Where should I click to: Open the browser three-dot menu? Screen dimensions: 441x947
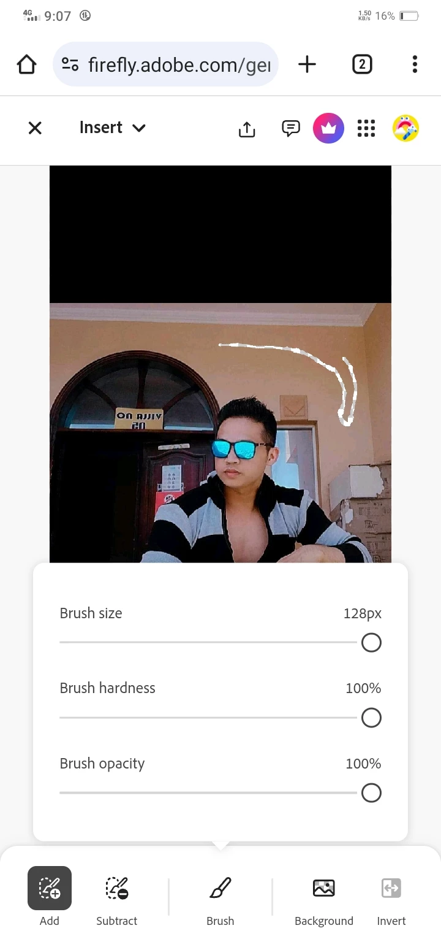coord(415,64)
